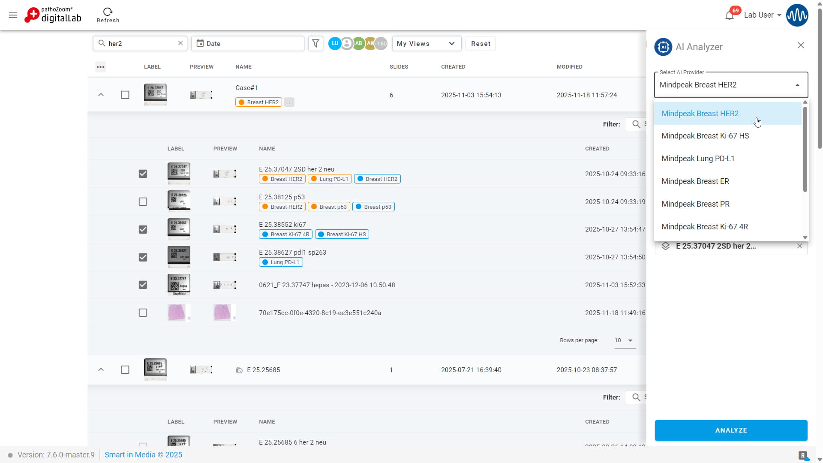Choose Mindpeak Breast ER option
The image size is (823, 463).
695,181
